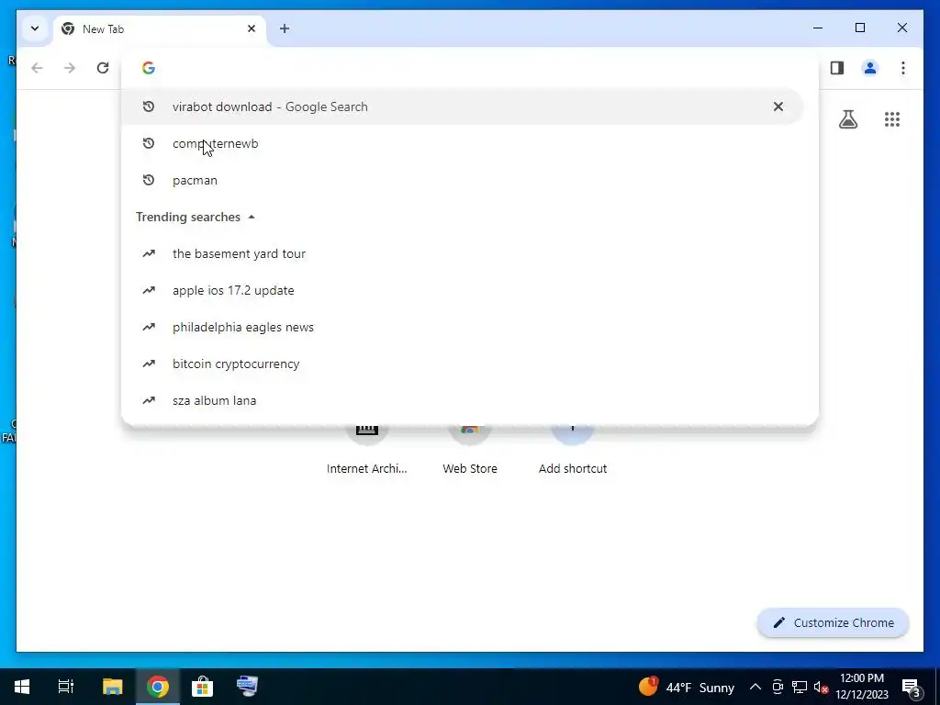
Task: Click history icon beside computernewb
Action: 149,143
